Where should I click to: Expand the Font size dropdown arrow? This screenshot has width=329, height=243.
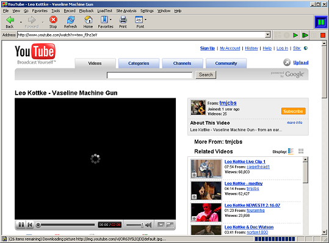click(x=145, y=20)
